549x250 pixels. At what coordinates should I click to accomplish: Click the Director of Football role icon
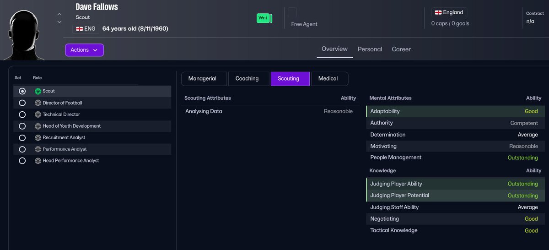(x=38, y=103)
